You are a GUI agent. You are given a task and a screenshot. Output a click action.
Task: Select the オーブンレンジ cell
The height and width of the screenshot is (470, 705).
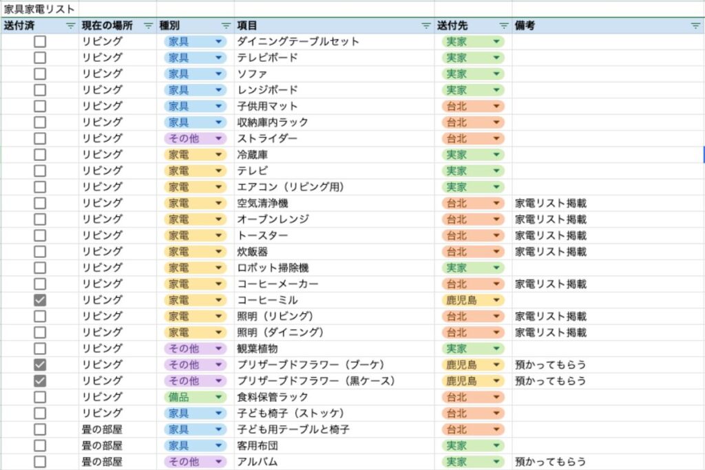pos(334,220)
